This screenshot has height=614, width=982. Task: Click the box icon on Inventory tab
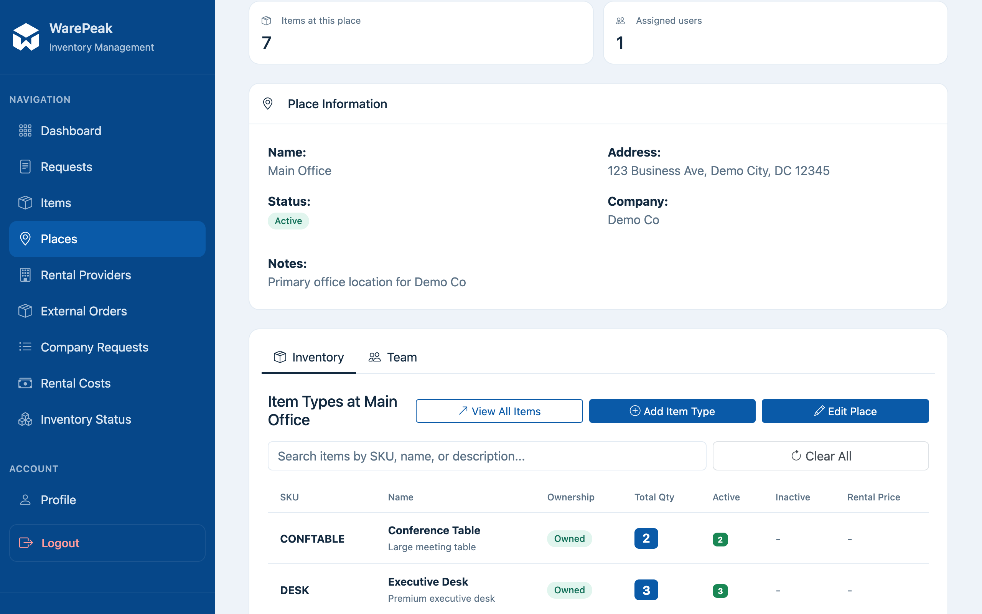point(280,357)
